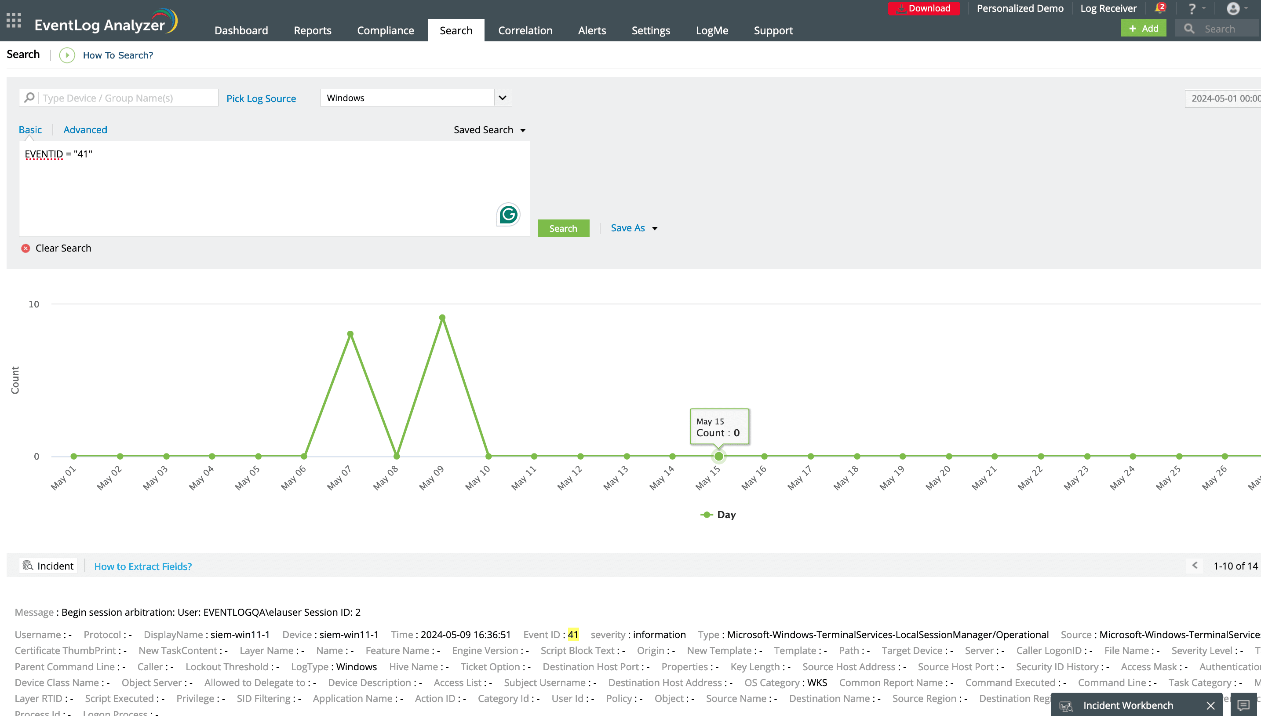Play the How To Search video icon

tap(67, 55)
